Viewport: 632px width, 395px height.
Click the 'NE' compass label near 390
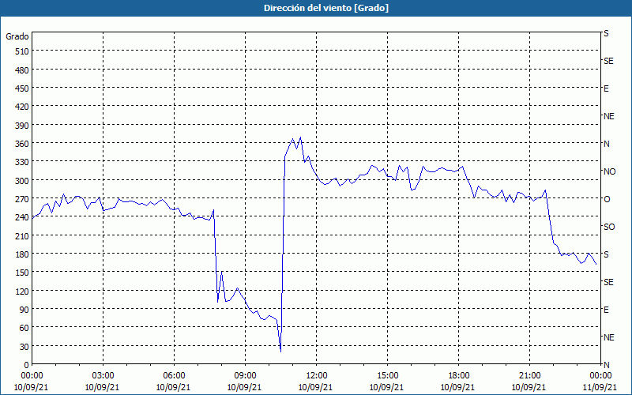[609, 116]
